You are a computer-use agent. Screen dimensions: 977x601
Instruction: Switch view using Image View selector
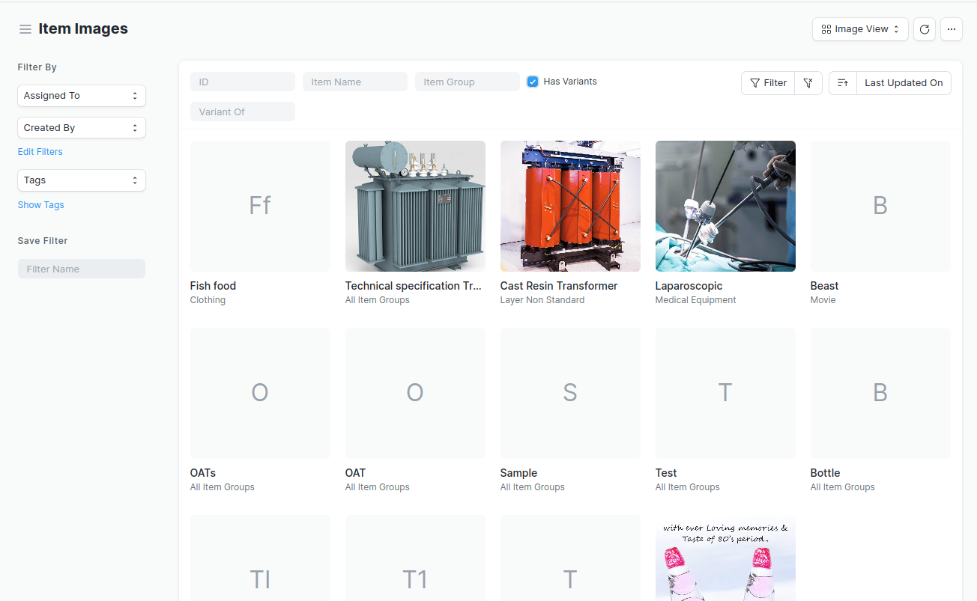860,29
